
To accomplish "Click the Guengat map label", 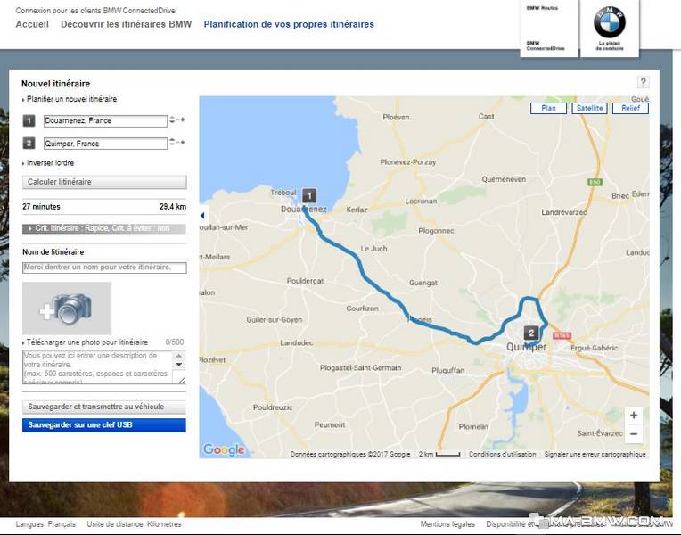I will tap(423, 283).
